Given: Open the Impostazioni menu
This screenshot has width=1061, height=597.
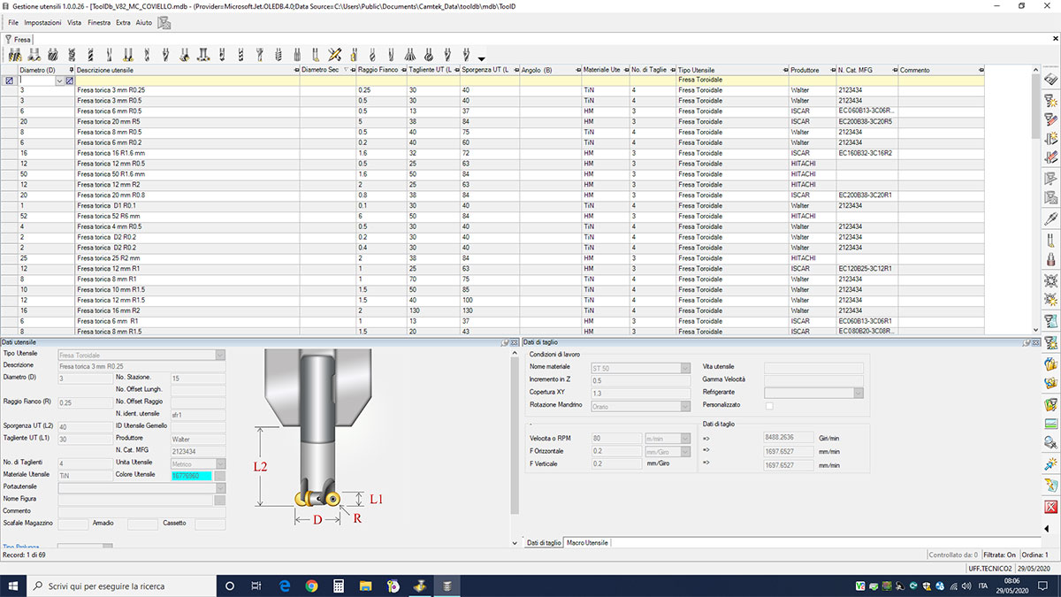Looking at the screenshot, I should click(42, 22).
